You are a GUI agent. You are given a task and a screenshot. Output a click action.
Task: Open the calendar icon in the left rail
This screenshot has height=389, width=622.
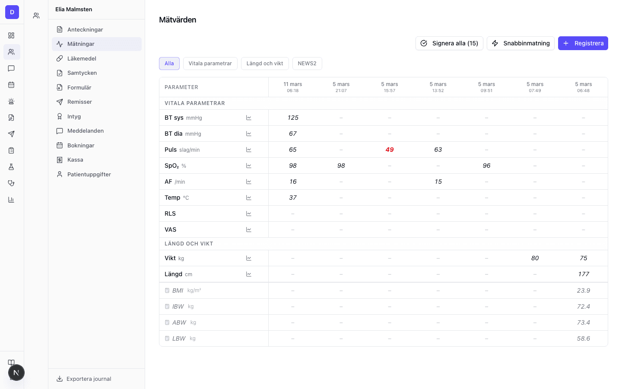point(12,85)
